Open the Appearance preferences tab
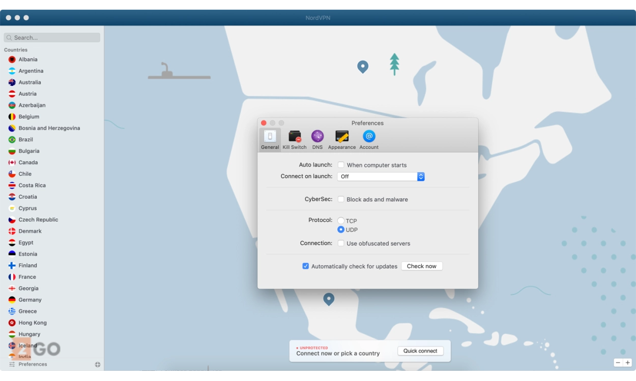The height and width of the screenshot is (381, 636). 341,139
